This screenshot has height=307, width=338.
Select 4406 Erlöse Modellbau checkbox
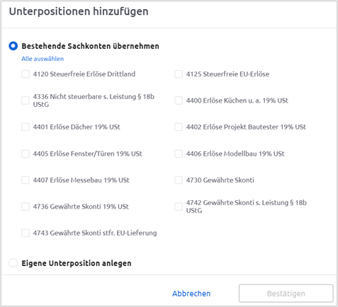pos(179,153)
